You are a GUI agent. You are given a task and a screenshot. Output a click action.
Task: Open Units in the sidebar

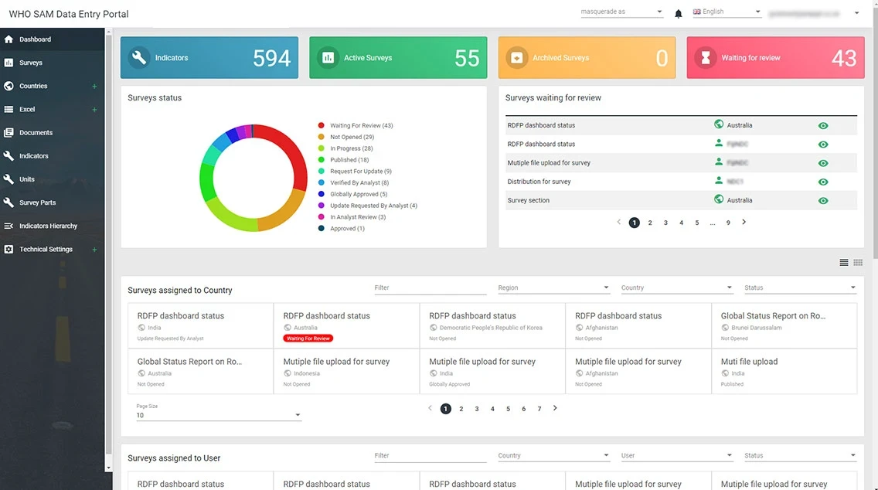pos(52,179)
